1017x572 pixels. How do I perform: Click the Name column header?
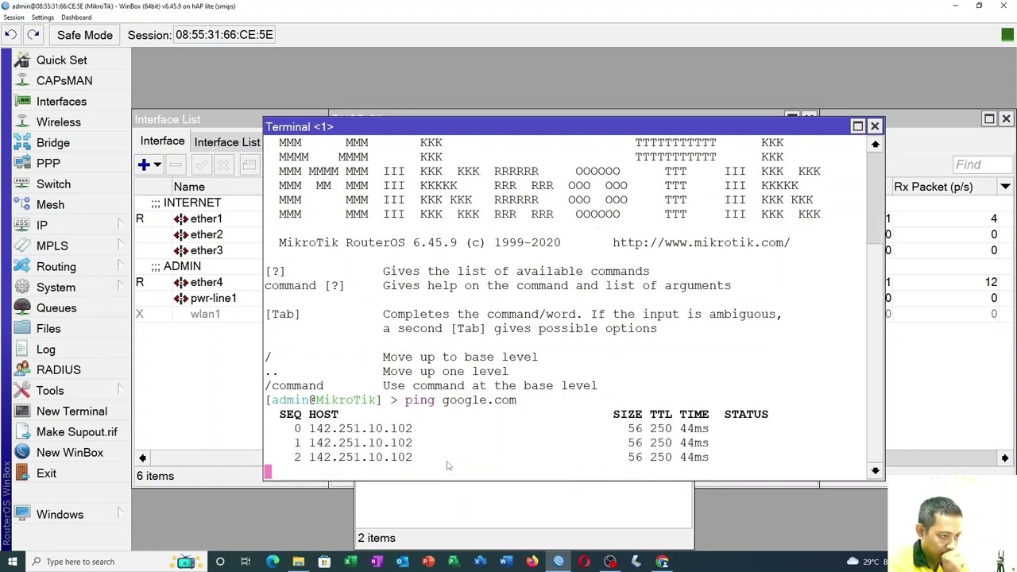point(189,187)
